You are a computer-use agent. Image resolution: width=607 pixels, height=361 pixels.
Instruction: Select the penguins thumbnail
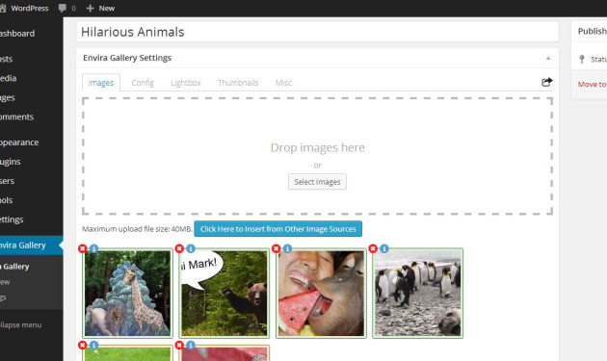tap(418, 294)
